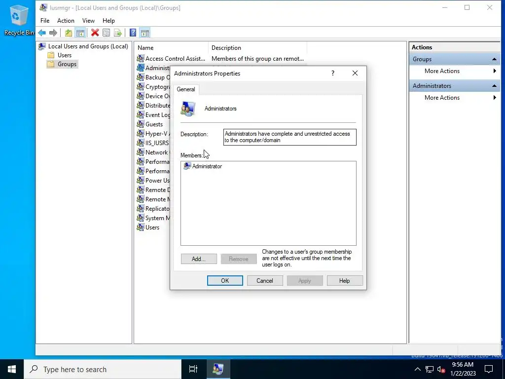The image size is (505, 379).
Task: Select "Access Control Assist..." group name
Action: pyautogui.click(x=175, y=59)
